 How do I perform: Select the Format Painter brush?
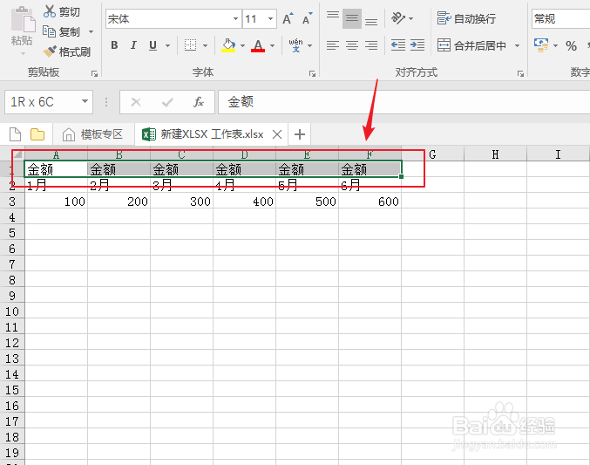(x=50, y=51)
